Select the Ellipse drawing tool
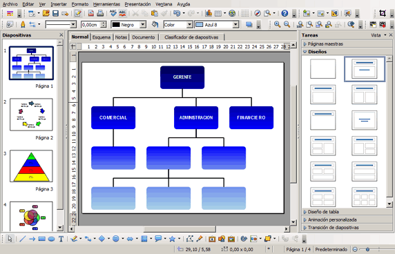The height and width of the screenshot is (254, 395). point(51,239)
